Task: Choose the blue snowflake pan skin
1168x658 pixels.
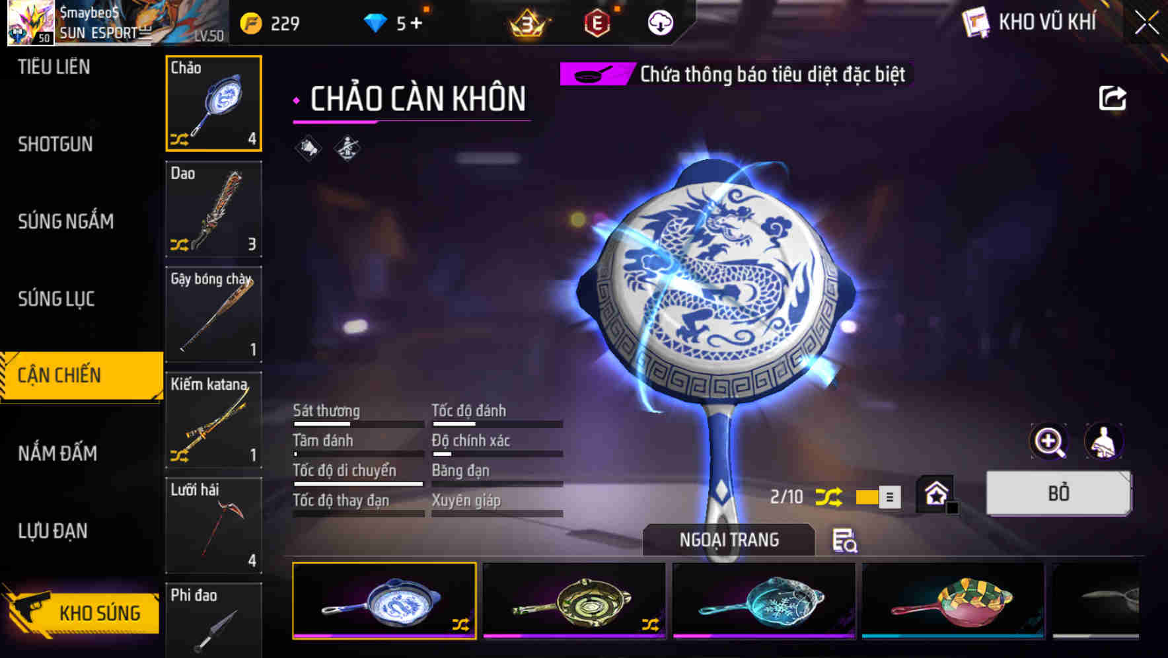Action: pyautogui.click(x=764, y=601)
